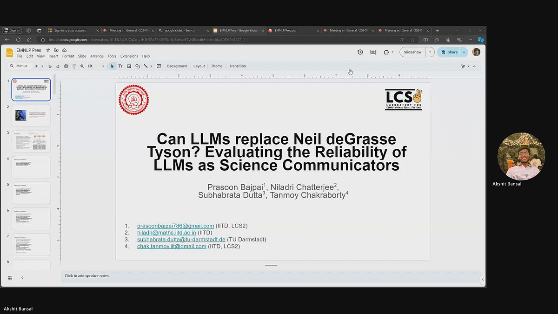Open the Tools menu

tap(112, 56)
